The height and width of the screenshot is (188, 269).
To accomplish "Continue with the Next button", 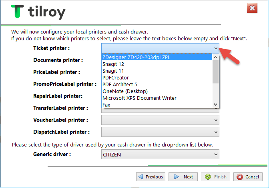I will point(183,177).
